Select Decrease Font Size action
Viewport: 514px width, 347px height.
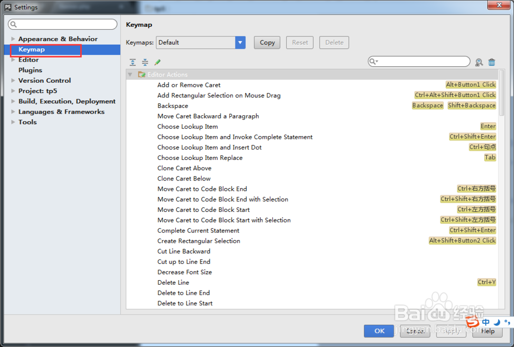pyautogui.click(x=185, y=272)
